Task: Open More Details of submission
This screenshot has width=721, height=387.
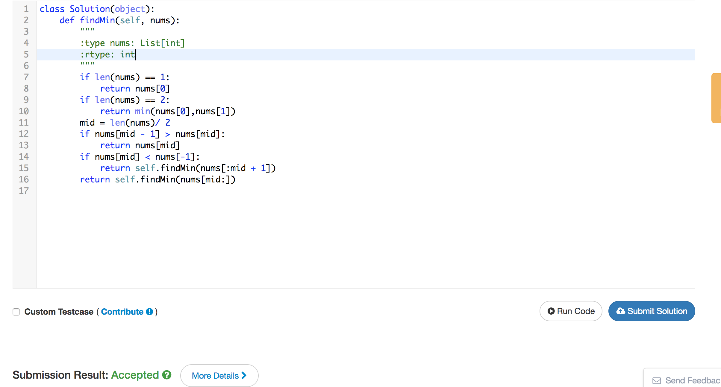Action: pos(219,376)
